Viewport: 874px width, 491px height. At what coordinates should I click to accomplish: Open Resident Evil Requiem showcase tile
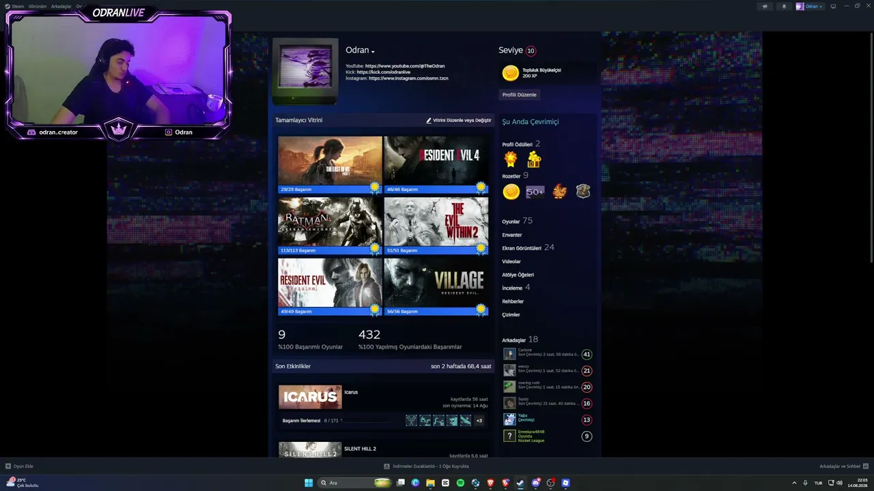pyautogui.click(x=330, y=287)
